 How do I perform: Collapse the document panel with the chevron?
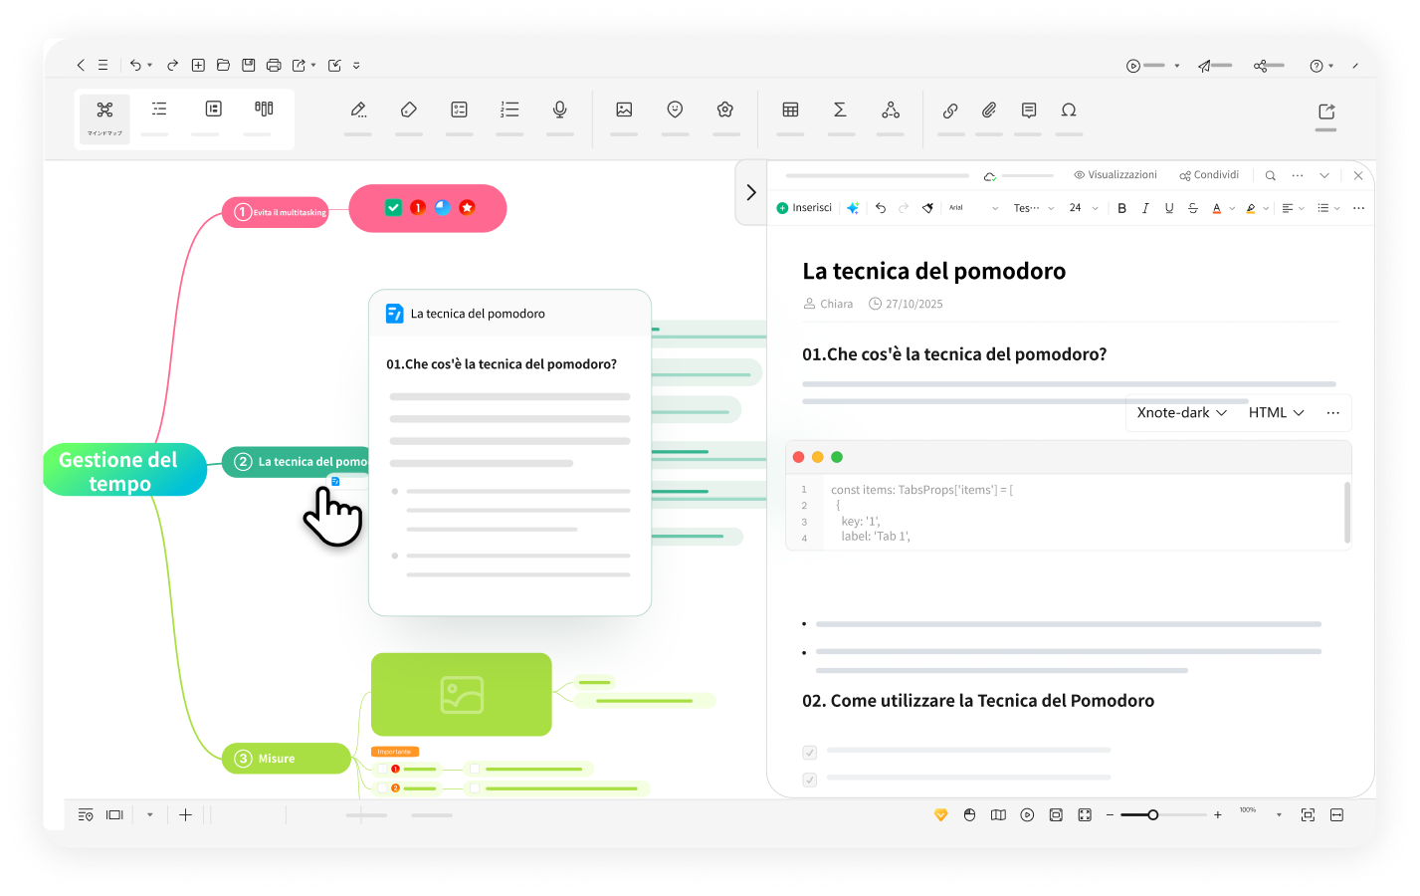coord(750,192)
